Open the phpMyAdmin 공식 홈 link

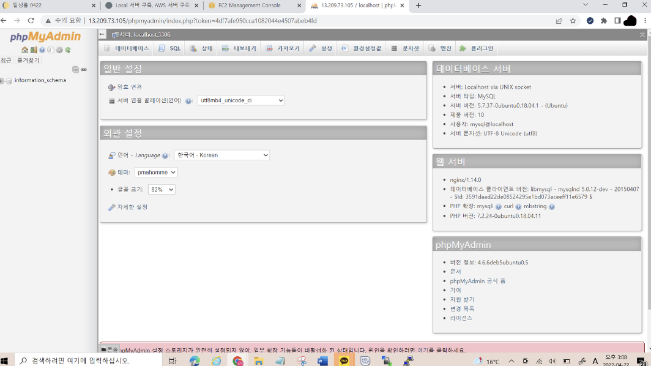(x=477, y=281)
